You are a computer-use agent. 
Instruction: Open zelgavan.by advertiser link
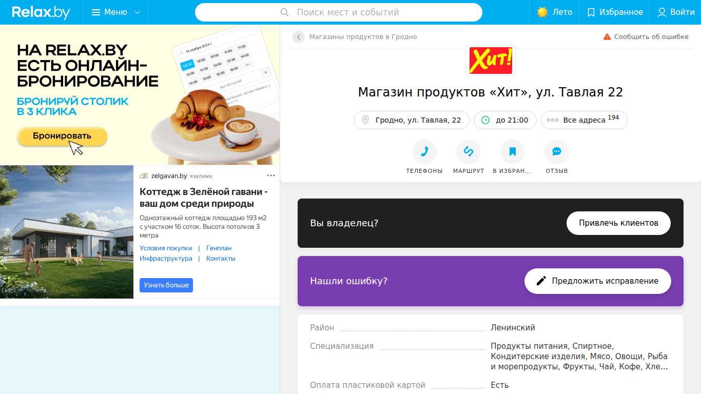click(169, 176)
